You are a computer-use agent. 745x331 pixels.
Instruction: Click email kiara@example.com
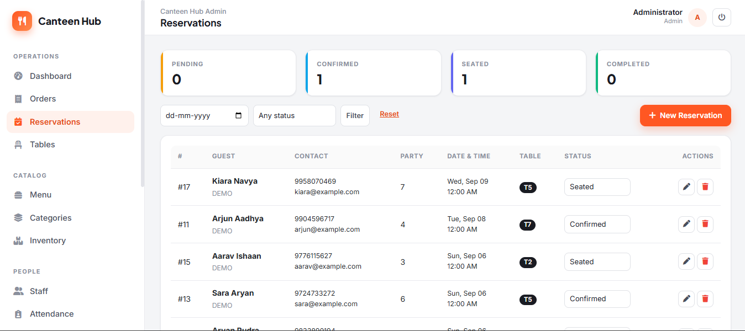327,192
